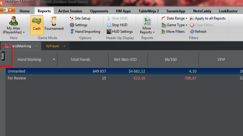Open Site Setup options
The width and height of the screenshot is (243, 136).
(x=80, y=18)
